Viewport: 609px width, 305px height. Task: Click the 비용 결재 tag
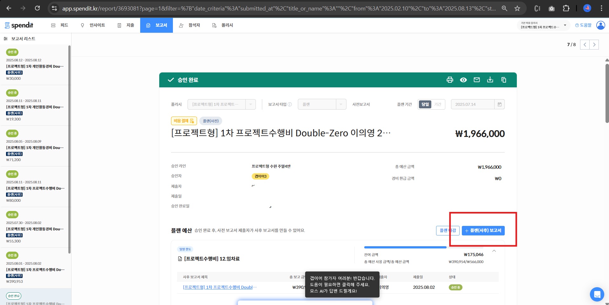pyautogui.click(x=184, y=121)
